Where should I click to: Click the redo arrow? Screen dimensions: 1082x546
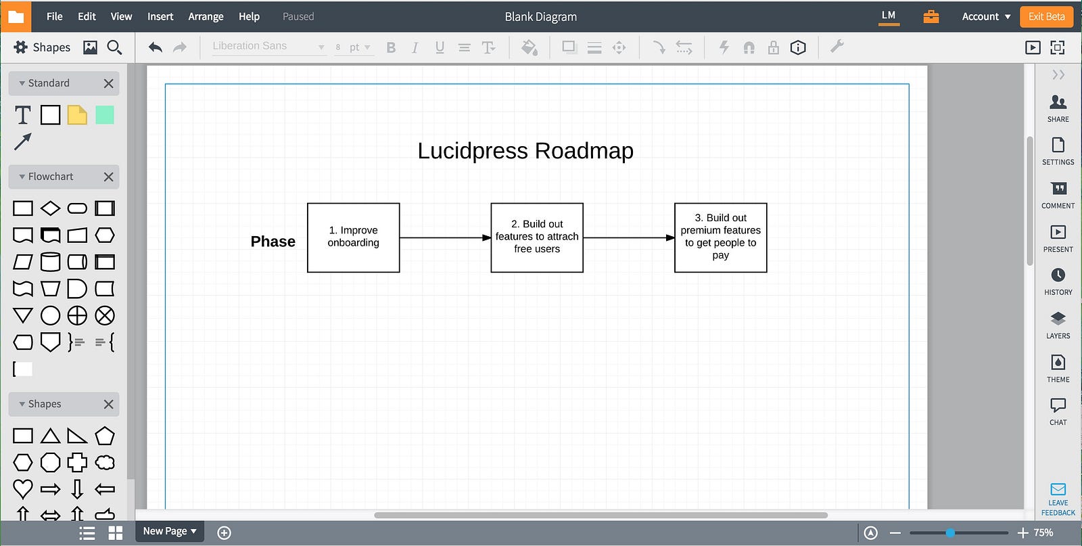tap(179, 47)
